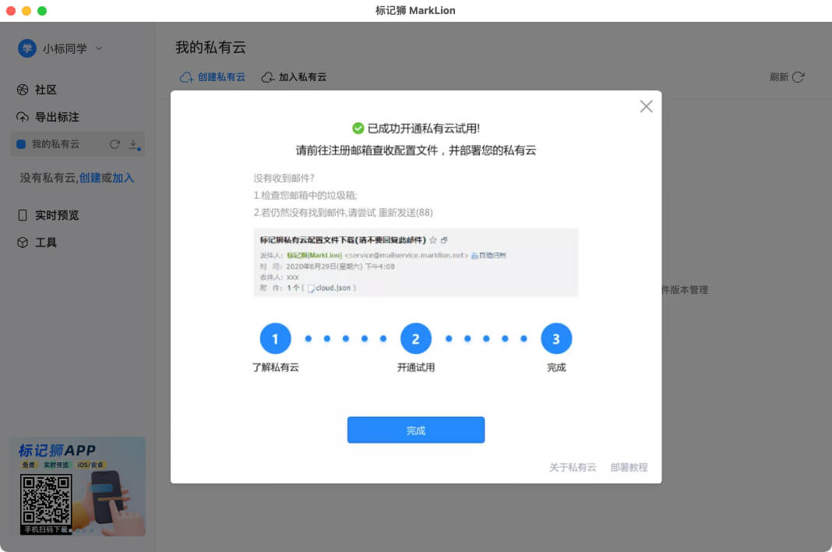Image resolution: width=832 pixels, height=552 pixels.
Task: Open the 部署教程 deployment tutorial link
Action: tap(629, 467)
